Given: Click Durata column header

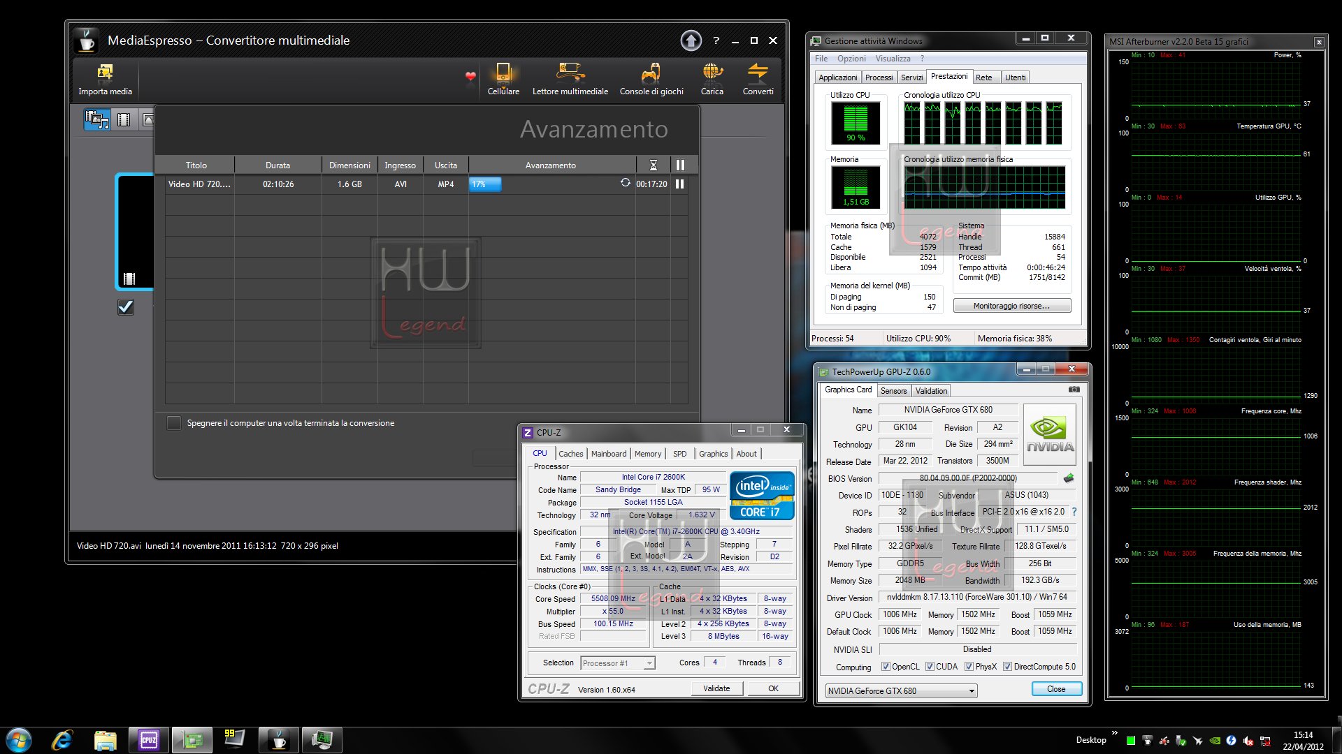Looking at the screenshot, I should [x=277, y=165].
